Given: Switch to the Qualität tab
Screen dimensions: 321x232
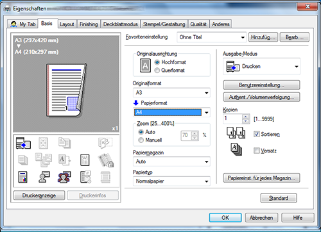Looking at the screenshot, I should 198,24.
